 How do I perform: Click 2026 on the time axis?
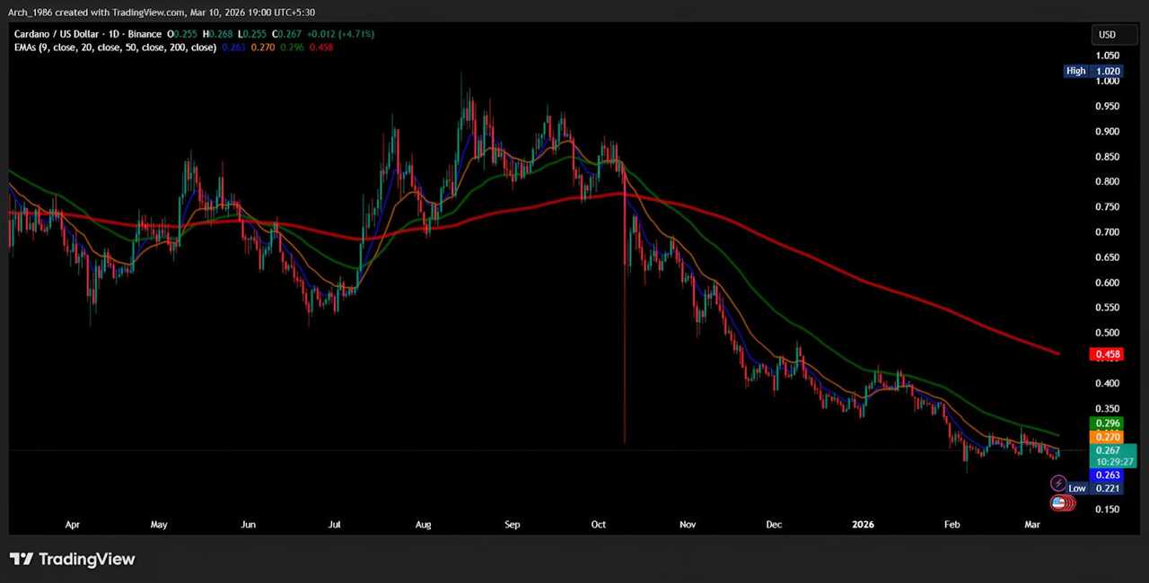pyautogui.click(x=863, y=525)
